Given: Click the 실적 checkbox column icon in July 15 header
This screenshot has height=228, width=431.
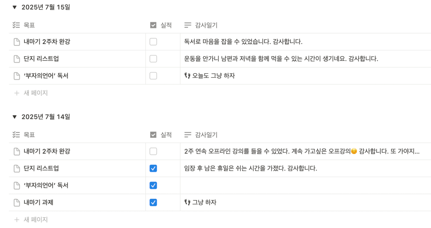Looking at the screenshot, I should tap(153, 25).
